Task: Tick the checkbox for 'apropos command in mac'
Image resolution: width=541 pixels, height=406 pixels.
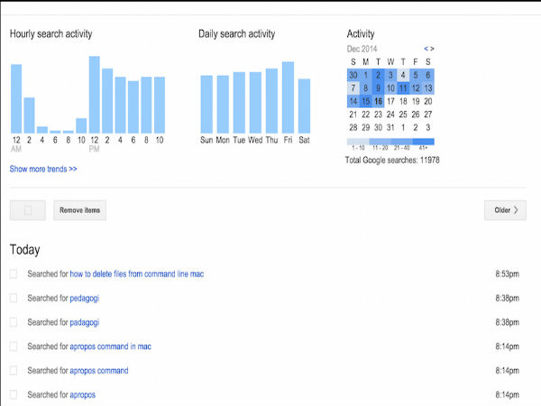Action: point(13,346)
